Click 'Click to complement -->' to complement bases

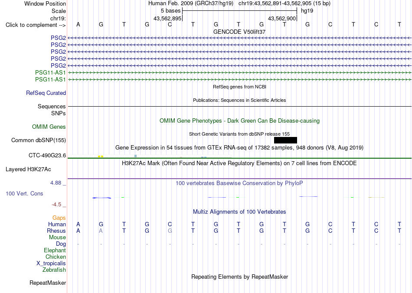click(36, 25)
